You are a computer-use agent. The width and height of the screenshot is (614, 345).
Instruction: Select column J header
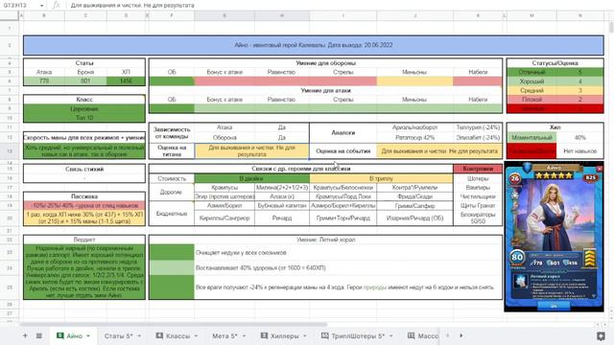tap(414, 15)
